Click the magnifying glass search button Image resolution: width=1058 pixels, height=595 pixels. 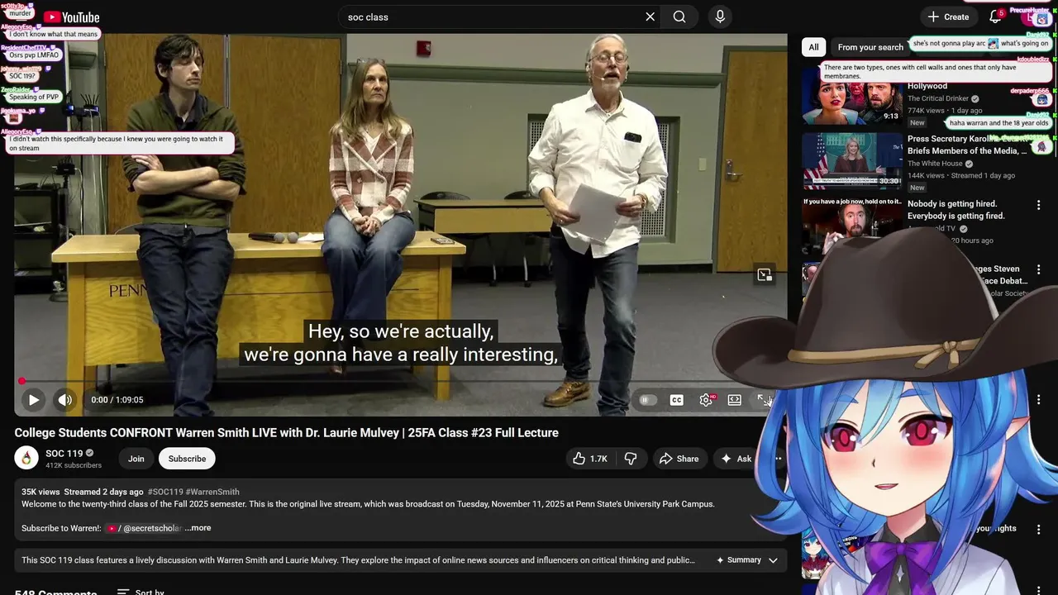(679, 17)
